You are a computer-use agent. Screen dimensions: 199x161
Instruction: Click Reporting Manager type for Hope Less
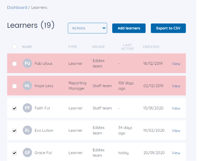click(x=77, y=86)
